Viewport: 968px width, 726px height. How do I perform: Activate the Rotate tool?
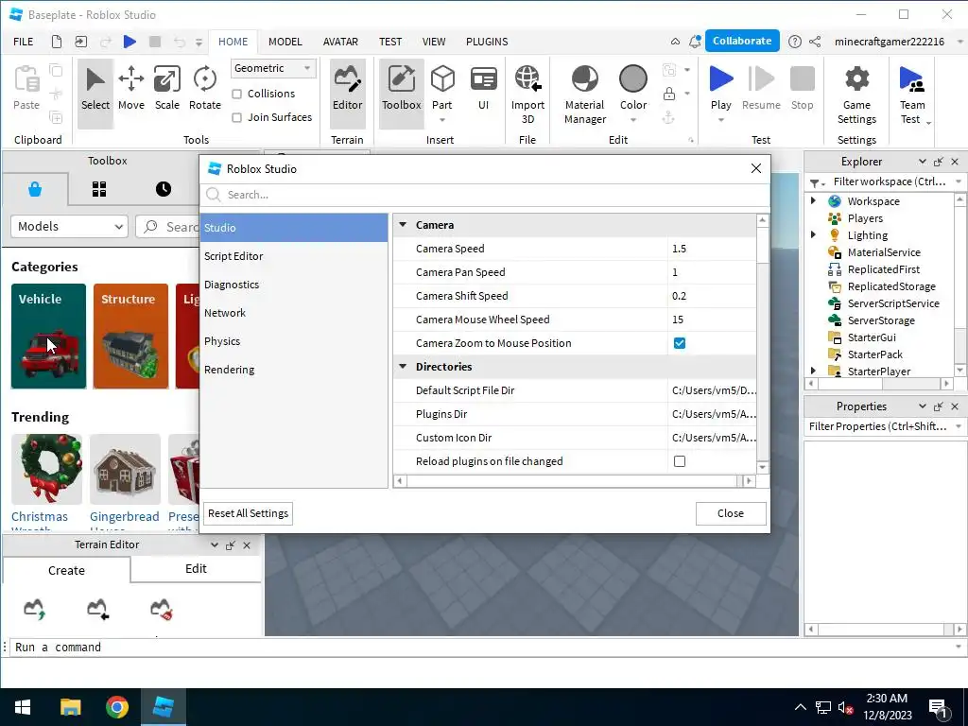[204, 90]
